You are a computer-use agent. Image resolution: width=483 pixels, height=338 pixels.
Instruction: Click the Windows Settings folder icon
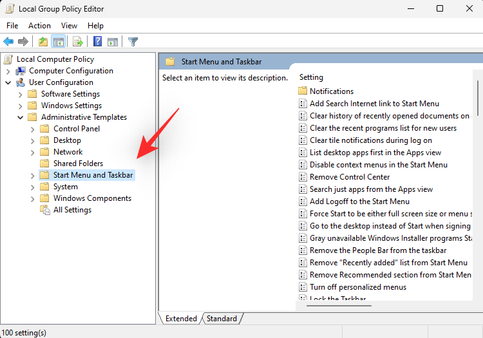click(32, 106)
